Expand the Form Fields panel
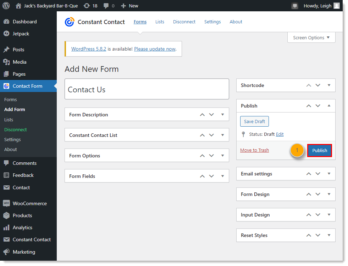The height and width of the screenshot is (266, 348). (x=223, y=176)
